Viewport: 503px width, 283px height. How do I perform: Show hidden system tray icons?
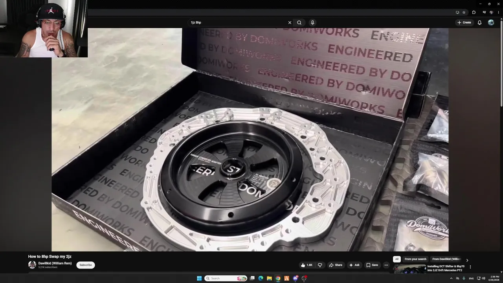tap(451, 278)
